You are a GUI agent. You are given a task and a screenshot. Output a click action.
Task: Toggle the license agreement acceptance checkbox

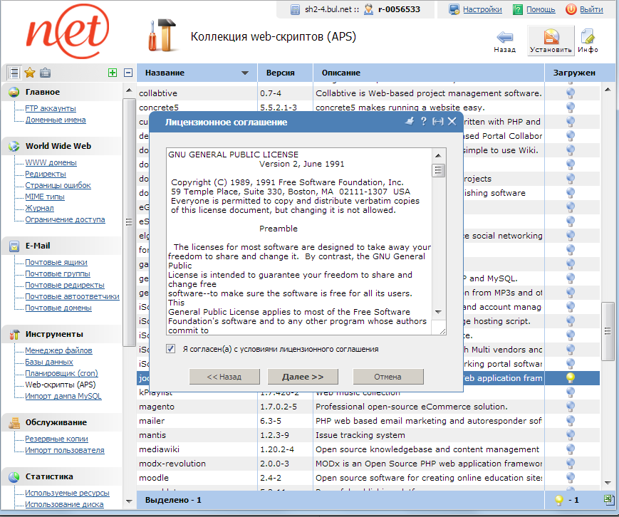(x=170, y=349)
